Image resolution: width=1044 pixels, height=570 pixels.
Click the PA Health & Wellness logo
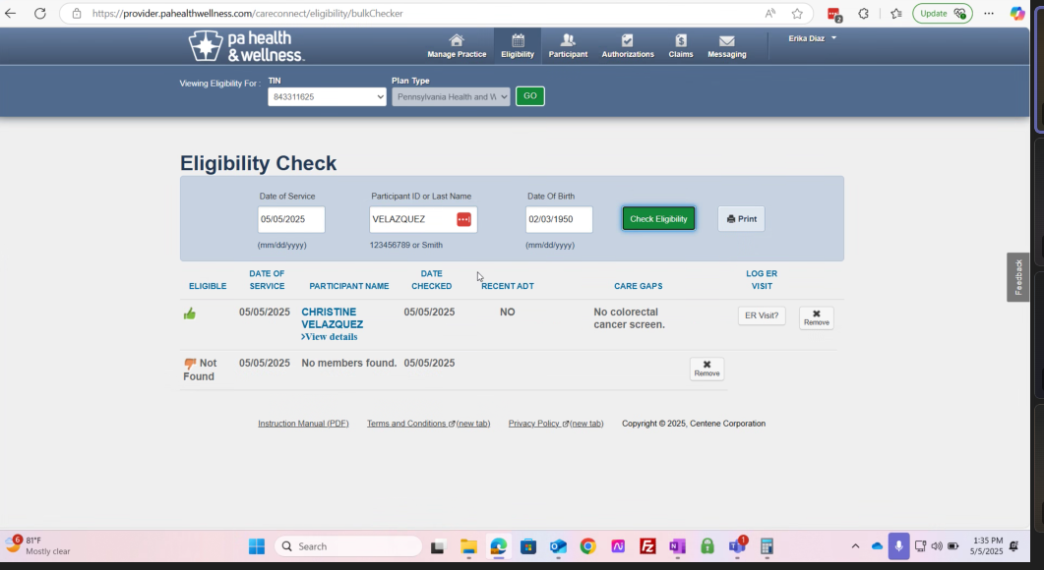coord(246,46)
